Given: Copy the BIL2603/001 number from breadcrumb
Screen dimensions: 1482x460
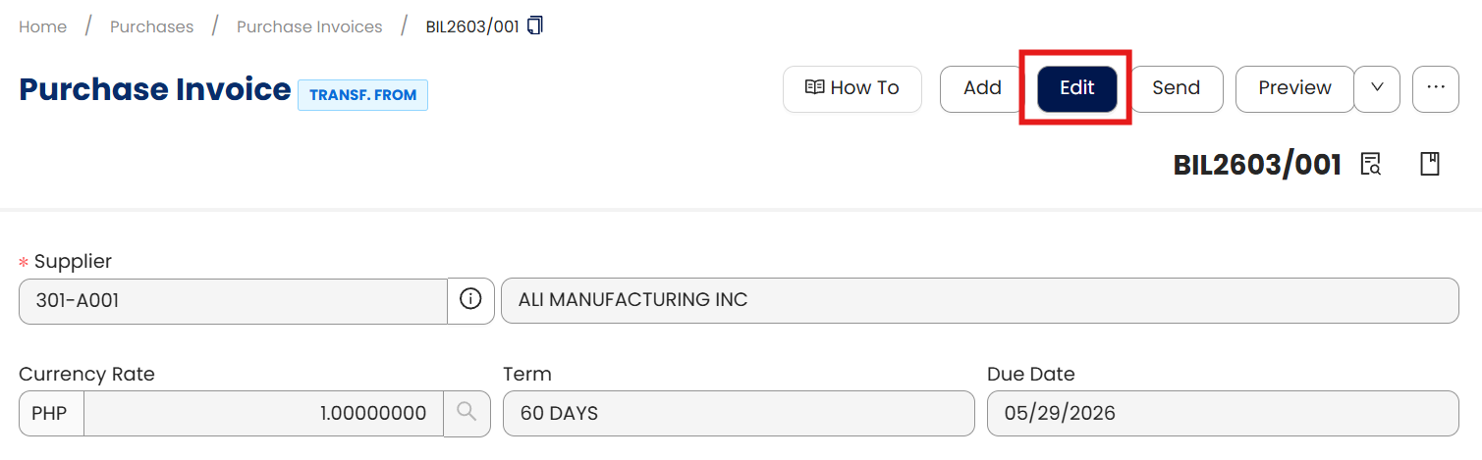Looking at the screenshot, I should click(x=535, y=26).
